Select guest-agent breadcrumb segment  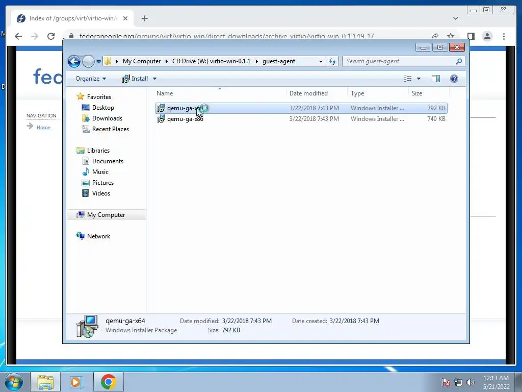coord(279,61)
